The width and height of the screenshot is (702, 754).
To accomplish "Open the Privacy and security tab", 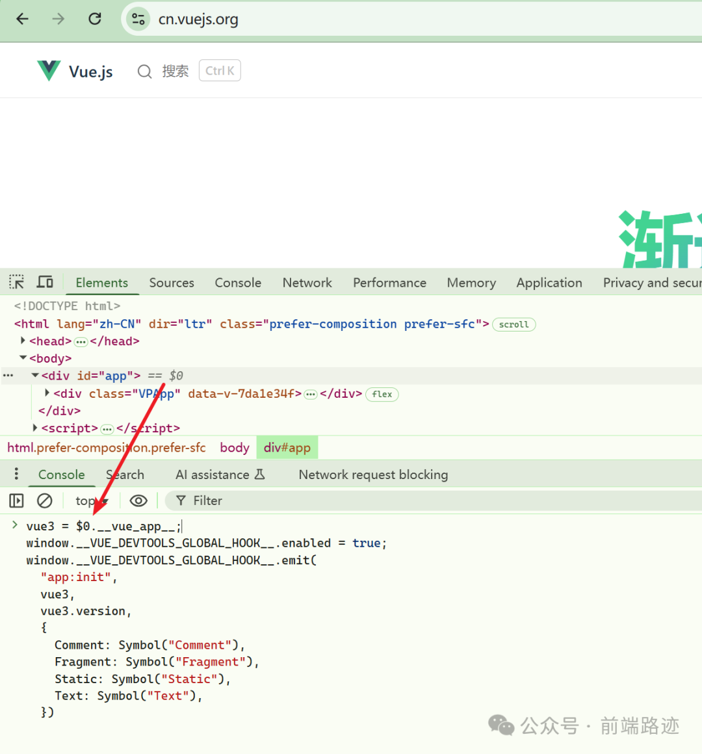I will click(x=653, y=283).
